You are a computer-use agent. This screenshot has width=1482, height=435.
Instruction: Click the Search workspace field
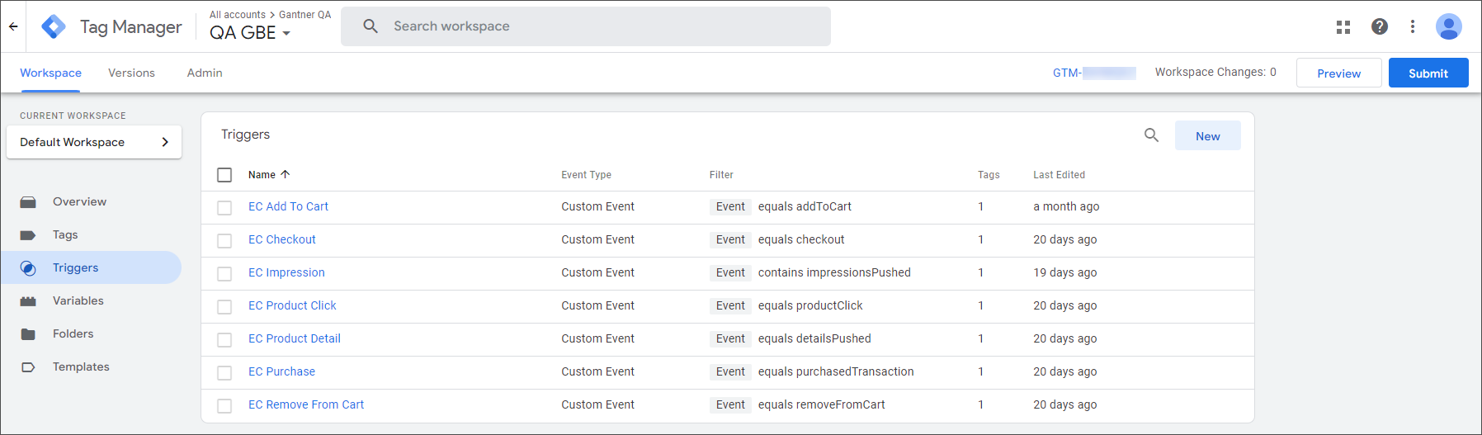click(586, 26)
